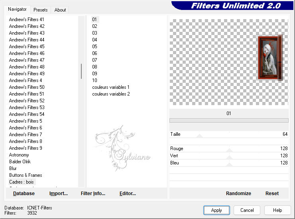Select the Balder Olrik category

point(20,162)
